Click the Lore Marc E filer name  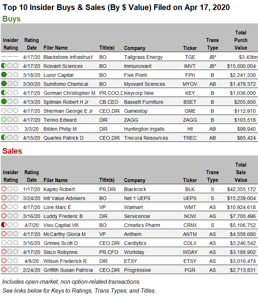57,207
